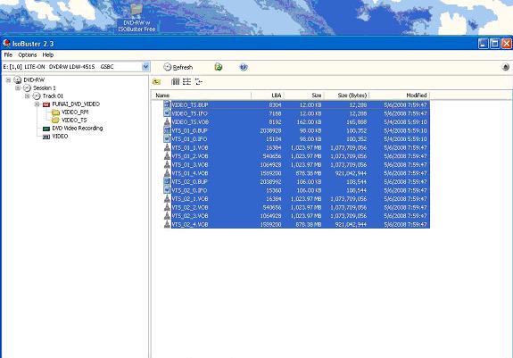The image size is (513, 358).
Task: Sort by LBA column header
Action: pyautogui.click(x=268, y=96)
